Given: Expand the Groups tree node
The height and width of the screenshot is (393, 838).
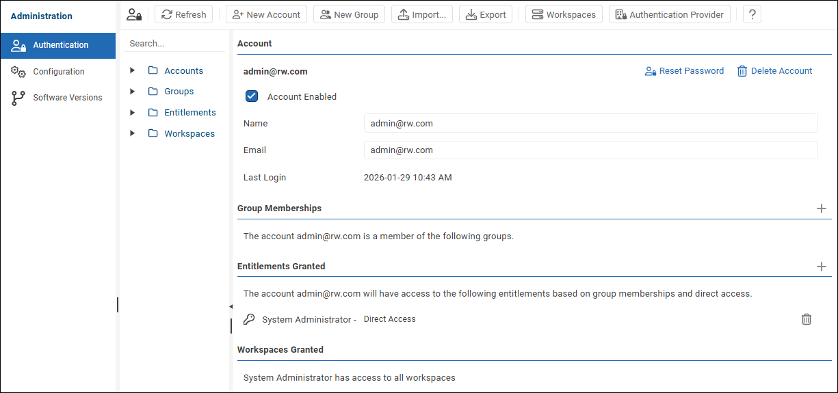Looking at the screenshot, I should 133,92.
